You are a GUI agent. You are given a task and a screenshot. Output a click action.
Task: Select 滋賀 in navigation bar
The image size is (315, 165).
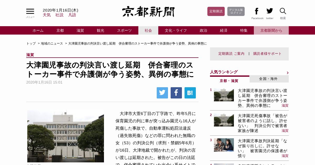tap(80, 30)
